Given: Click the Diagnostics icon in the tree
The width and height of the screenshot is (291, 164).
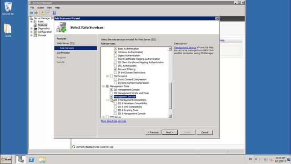Looking at the screenshot, I should pos(35,28).
